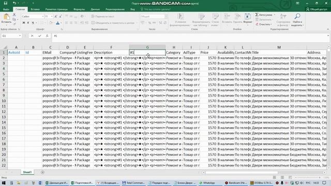Image resolution: width=331 pixels, height=186 pixels.
Task: Click the confirm checkmark in the formula bar
Action: pyautogui.click(x=40, y=36)
